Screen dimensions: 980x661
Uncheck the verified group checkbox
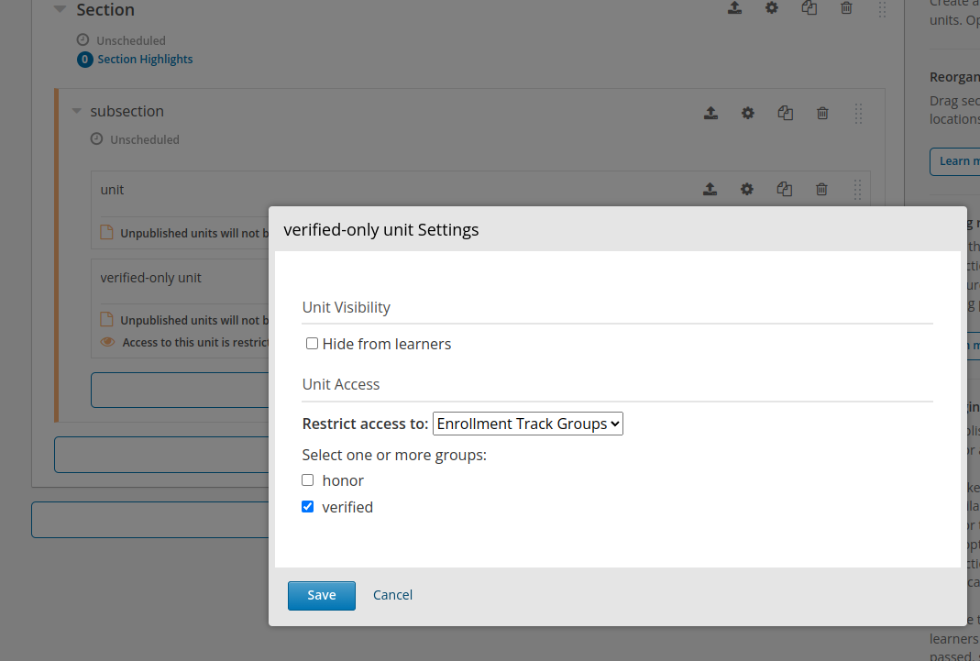click(x=308, y=507)
